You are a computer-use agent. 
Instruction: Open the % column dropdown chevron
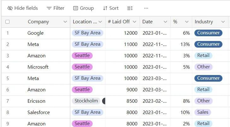click(x=187, y=22)
